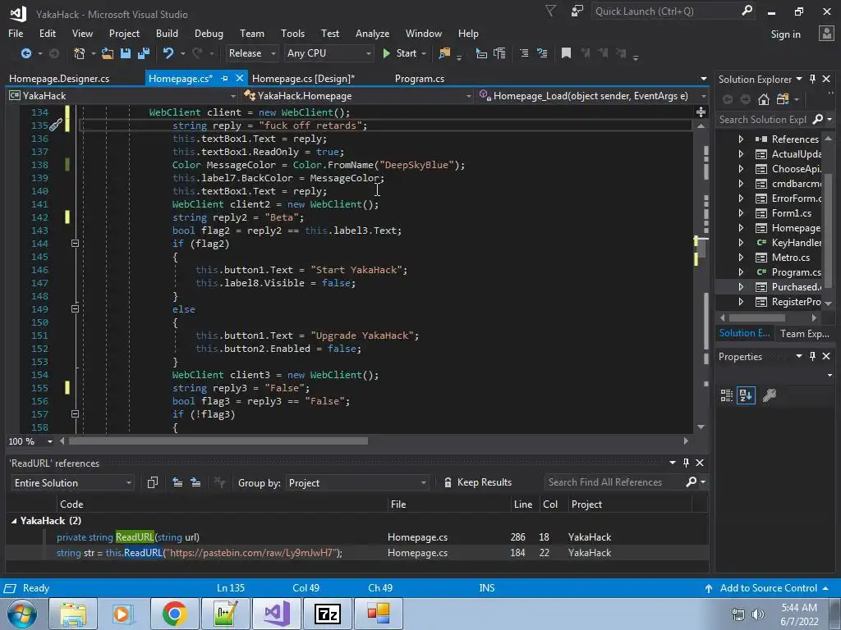
Task: Select KeyHandler file in Solution Explorer
Action: tap(796, 243)
